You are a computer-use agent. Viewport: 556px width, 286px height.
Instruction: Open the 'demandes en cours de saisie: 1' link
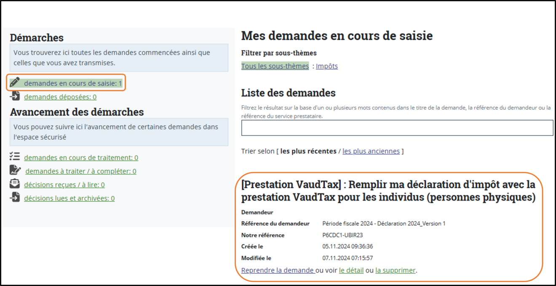[72, 83]
